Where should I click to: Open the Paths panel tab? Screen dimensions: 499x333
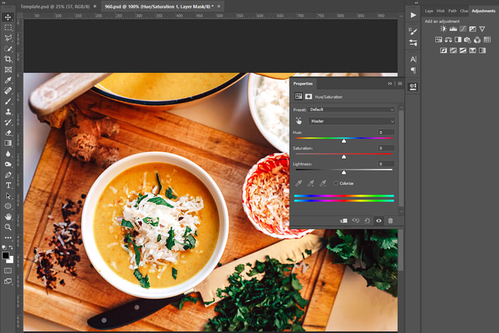tap(452, 11)
